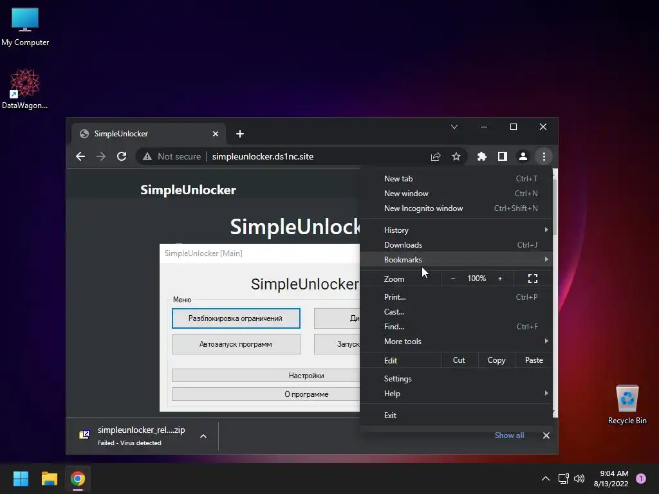Click Автозапуск программ button
Screen dimensions: 659x494
click(236, 344)
